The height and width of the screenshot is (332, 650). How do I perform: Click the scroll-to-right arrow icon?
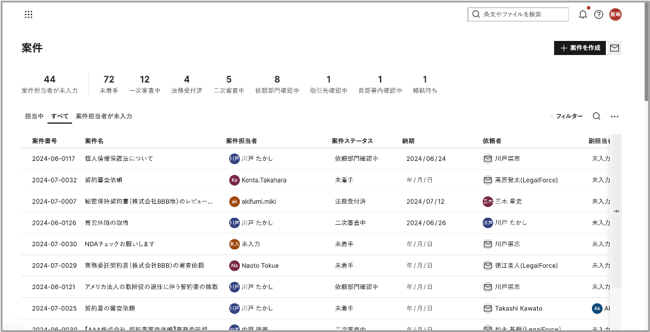617,211
